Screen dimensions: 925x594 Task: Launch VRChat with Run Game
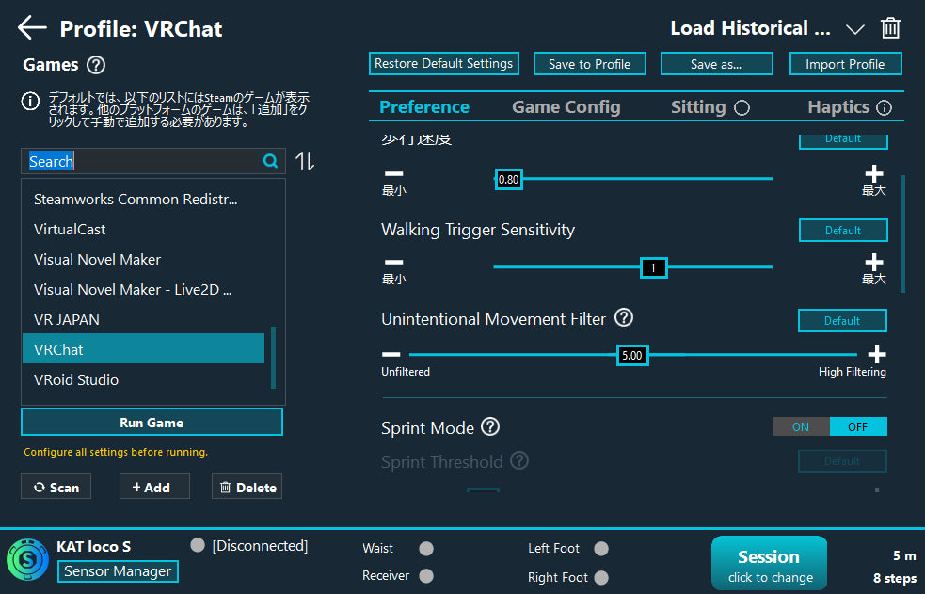click(x=152, y=422)
